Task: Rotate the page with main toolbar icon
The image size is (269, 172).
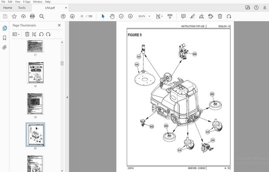Action: click(229, 17)
